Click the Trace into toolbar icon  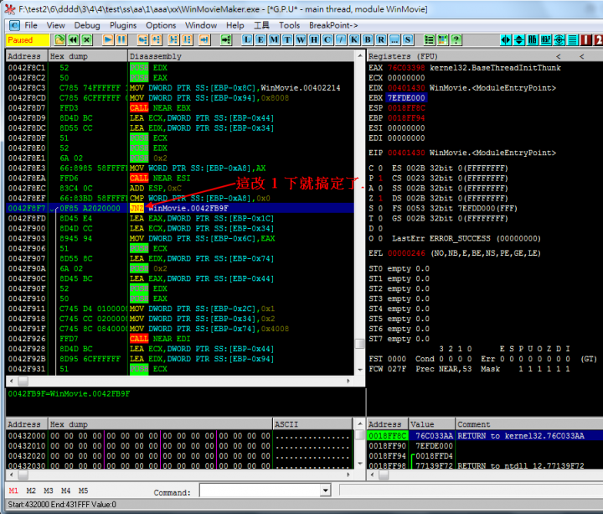(x=173, y=39)
